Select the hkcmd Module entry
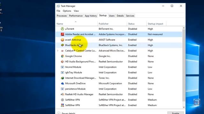 (x=73, y=67)
